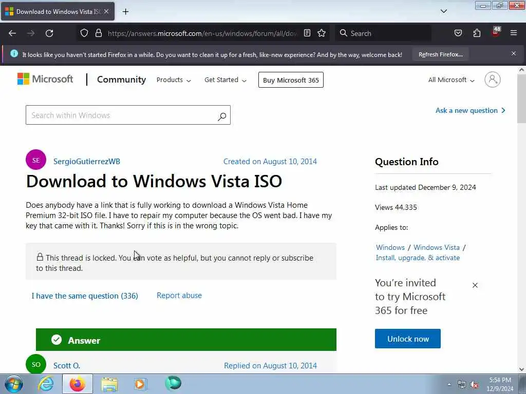This screenshot has width=526, height=394.
Task: Click the muted volume tray icon
Action: coord(474,385)
